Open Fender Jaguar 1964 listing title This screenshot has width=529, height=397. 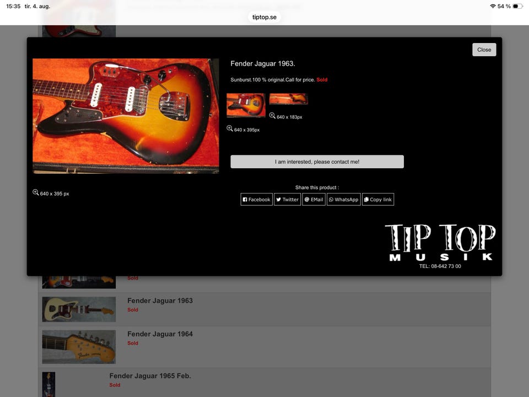(x=160, y=334)
